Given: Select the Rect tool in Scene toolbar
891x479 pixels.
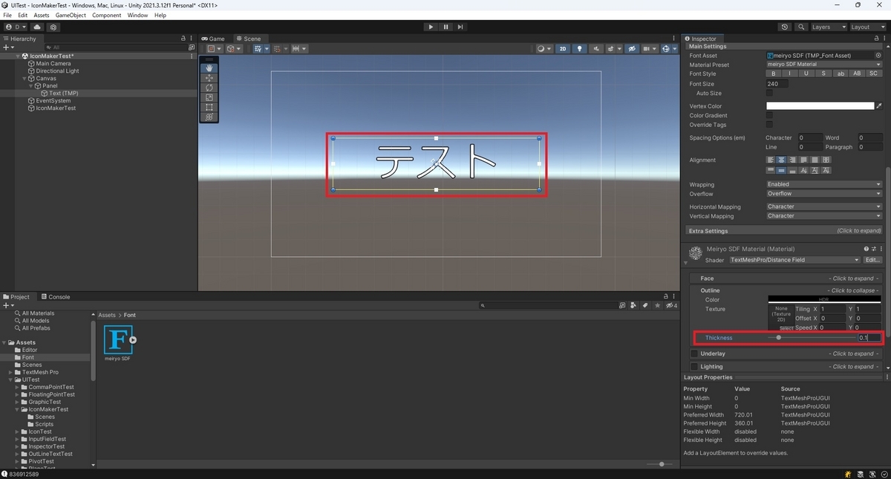Looking at the screenshot, I should [x=209, y=108].
